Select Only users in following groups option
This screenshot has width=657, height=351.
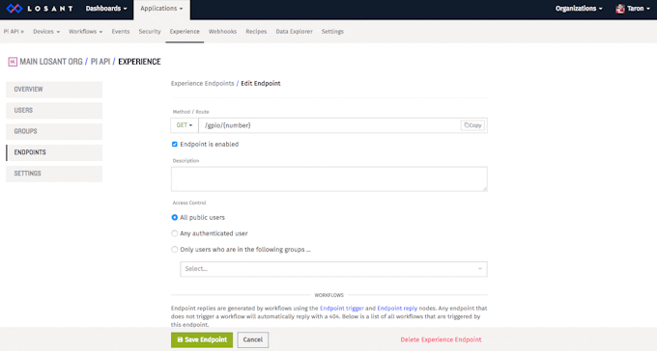click(175, 250)
